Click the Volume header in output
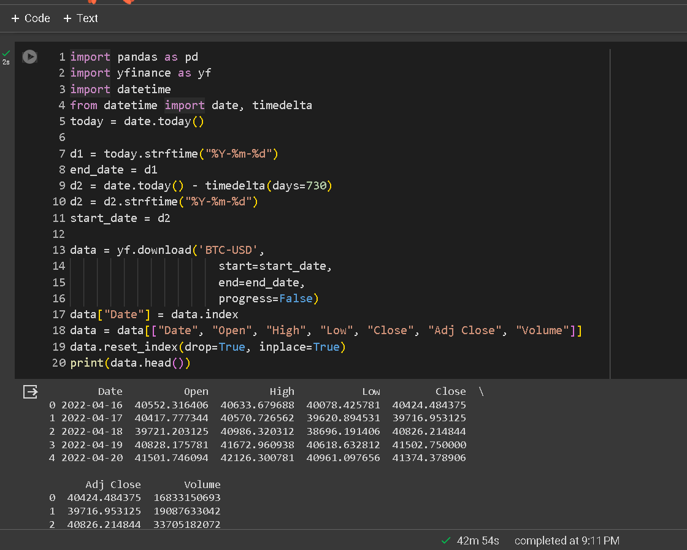 pos(202,485)
